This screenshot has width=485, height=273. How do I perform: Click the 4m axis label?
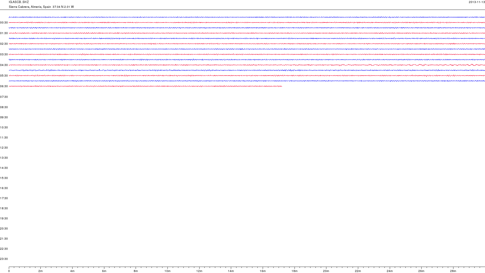click(72, 271)
